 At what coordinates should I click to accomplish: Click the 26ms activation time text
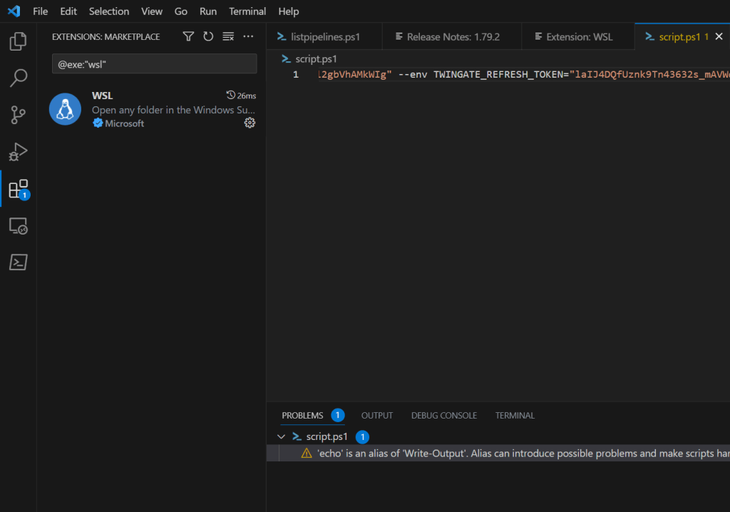coord(246,96)
